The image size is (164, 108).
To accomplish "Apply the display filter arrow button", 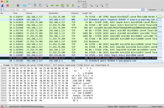I will point(143,10).
